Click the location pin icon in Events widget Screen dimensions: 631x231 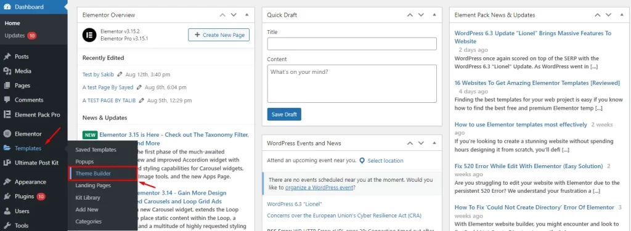[362, 161]
